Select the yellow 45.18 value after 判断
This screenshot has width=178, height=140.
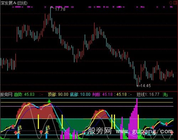coord(121,94)
